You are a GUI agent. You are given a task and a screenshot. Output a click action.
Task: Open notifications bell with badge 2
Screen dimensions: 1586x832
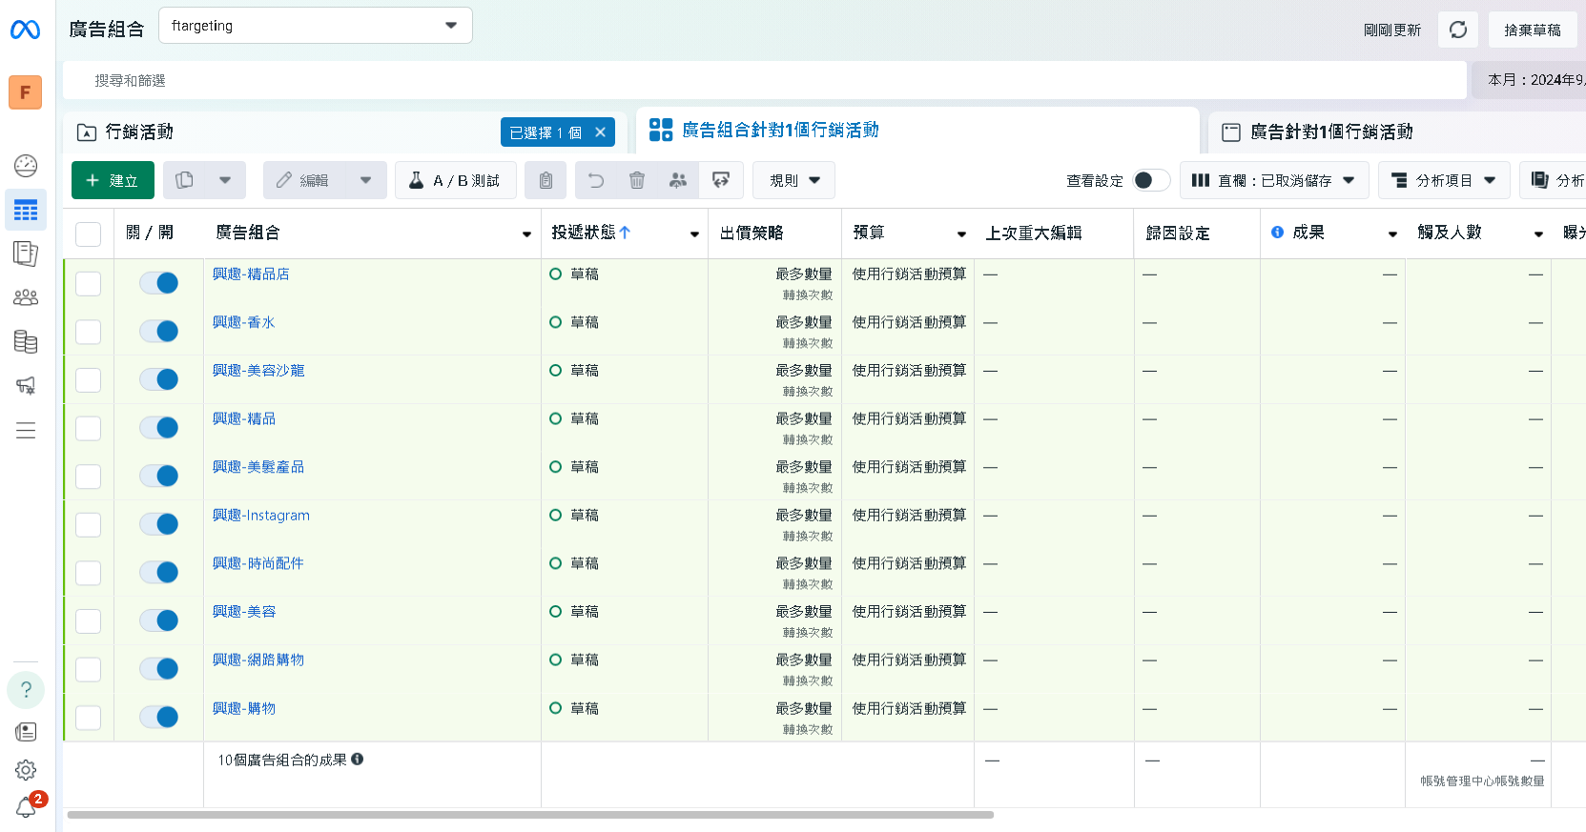28,807
